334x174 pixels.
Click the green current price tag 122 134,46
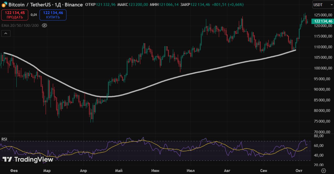coord(323,21)
